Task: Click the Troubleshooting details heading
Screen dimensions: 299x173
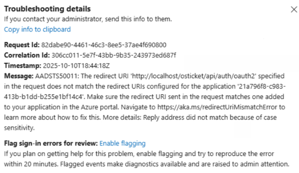Action: pyautogui.click(x=47, y=9)
